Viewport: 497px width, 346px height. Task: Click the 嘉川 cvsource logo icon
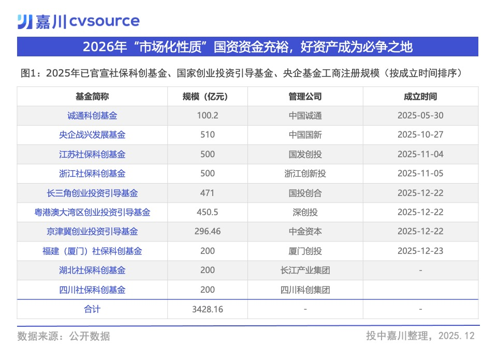tap(25, 21)
